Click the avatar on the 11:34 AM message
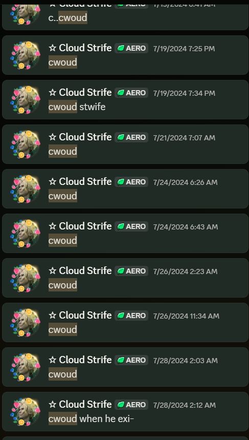 pos(25,322)
